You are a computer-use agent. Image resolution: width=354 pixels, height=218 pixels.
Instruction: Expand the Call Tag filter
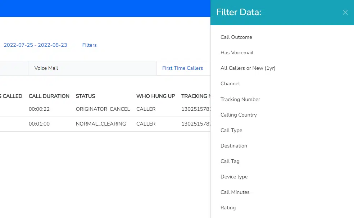[x=230, y=162]
